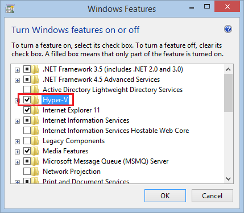The height and width of the screenshot is (213, 244).
Task: Expand the Internet Information Services tree node
Action: coord(17,121)
